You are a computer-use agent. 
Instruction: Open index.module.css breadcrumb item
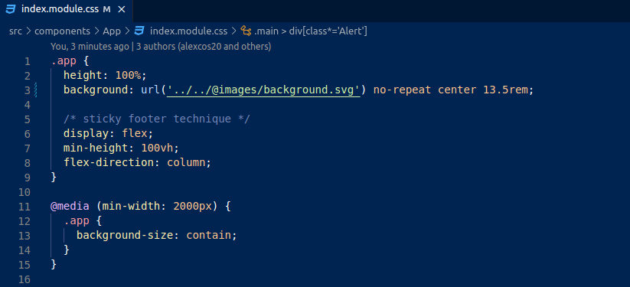coord(188,31)
